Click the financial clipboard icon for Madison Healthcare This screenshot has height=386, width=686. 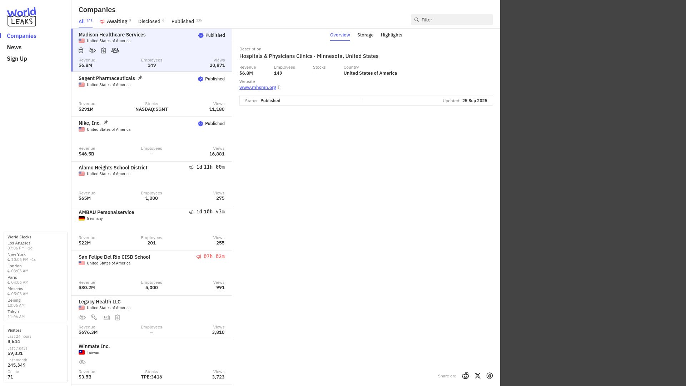104,50
